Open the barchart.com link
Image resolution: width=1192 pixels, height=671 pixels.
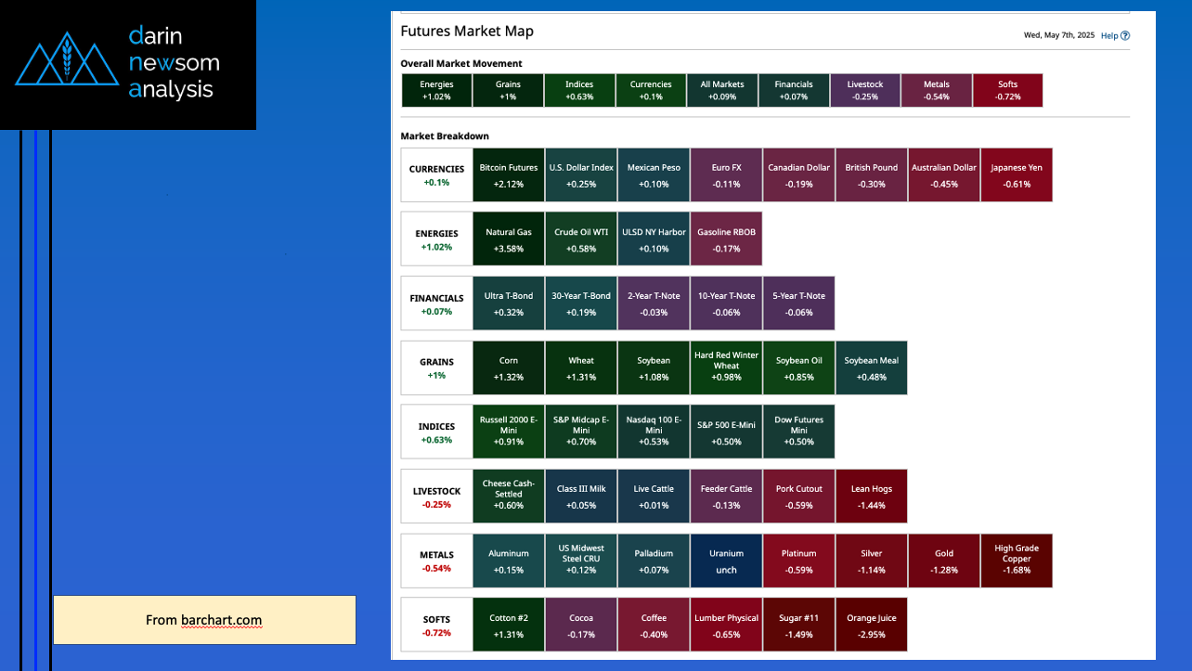click(221, 620)
